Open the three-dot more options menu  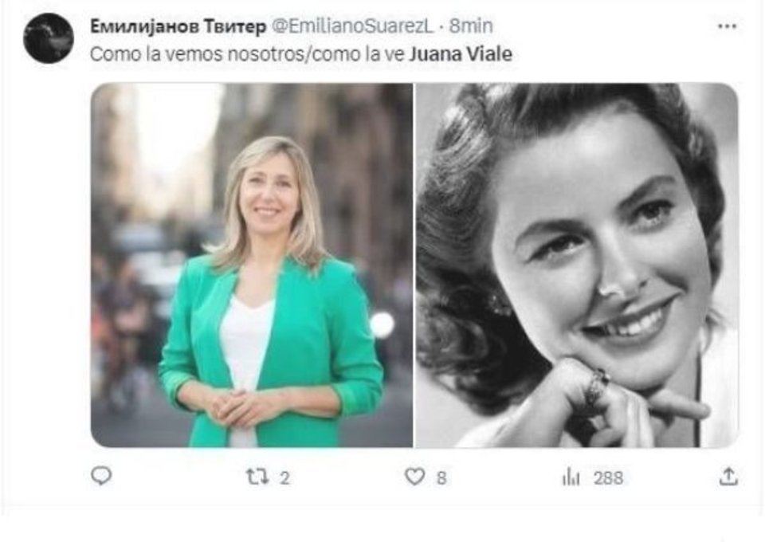(x=727, y=26)
